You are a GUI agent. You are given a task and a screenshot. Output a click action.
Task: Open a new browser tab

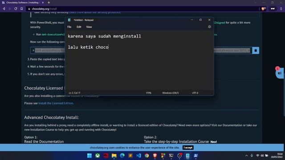tap(49, 3)
